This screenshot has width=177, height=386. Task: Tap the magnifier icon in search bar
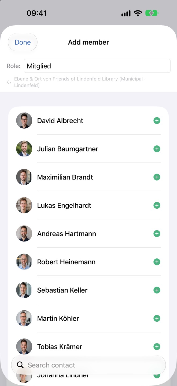(x=20, y=365)
